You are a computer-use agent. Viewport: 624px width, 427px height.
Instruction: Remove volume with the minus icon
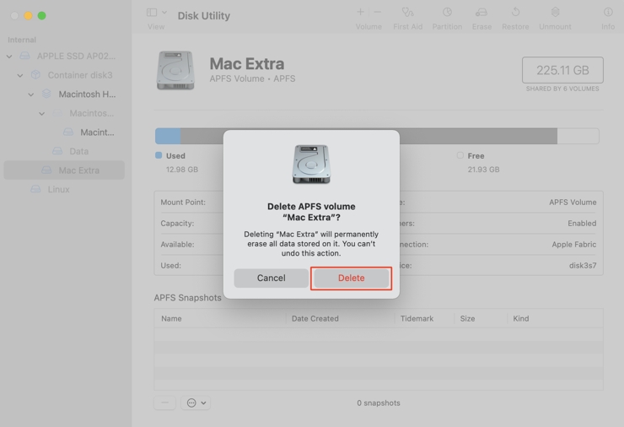(377, 13)
